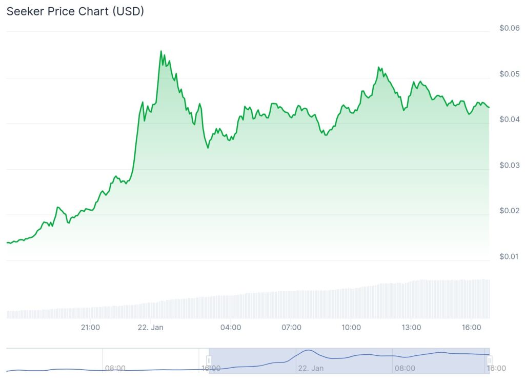Click the $0.05 price axis label
Viewport: 525px width, 383px height.
[x=509, y=74]
